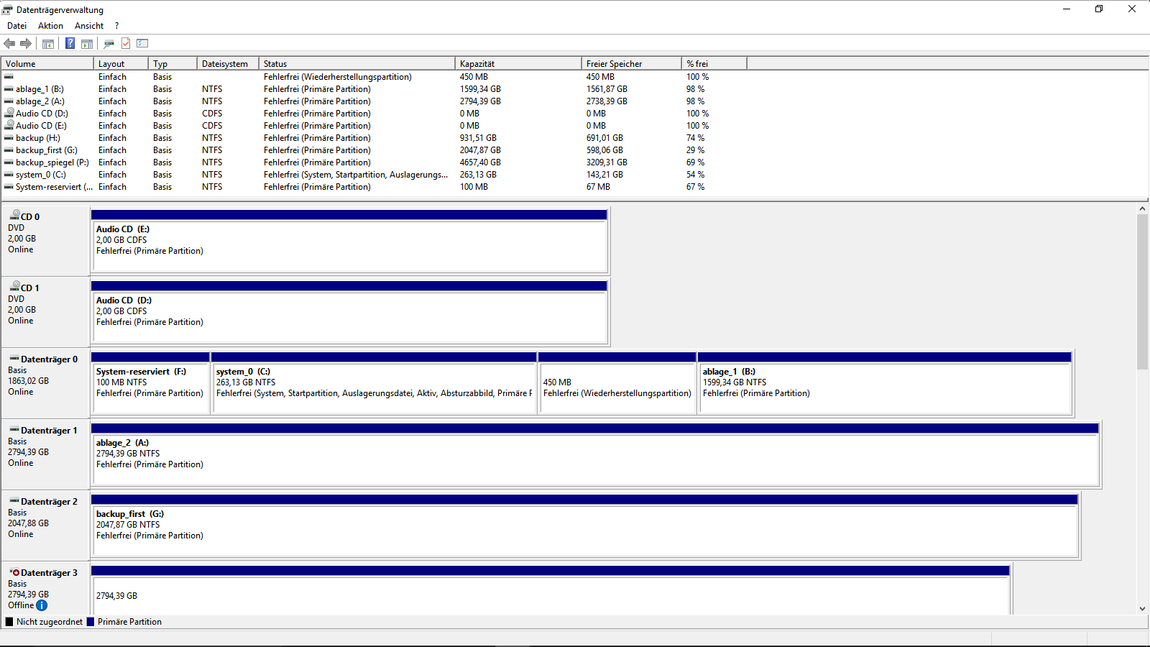Viewport: 1150px width, 647px height.
Task: Select the system_0 (C:) partition block
Action: coord(374,384)
